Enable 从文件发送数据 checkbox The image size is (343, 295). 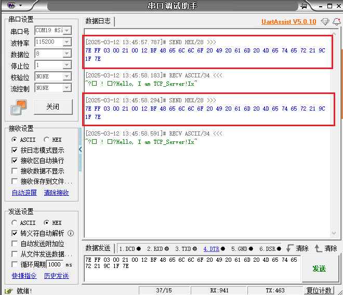(15, 254)
